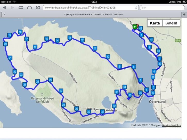Open the Användarvillkor link
Image resolution: width=187 pixels, height=140 pixels.
tap(172, 125)
